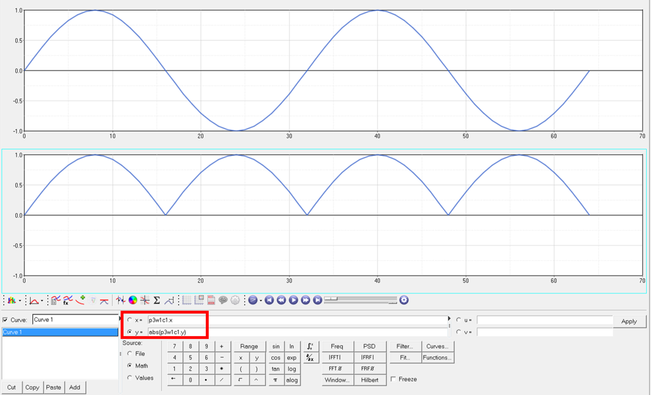This screenshot has width=651, height=395.
Task: Click the grayed gear options icon
Action: click(235, 300)
